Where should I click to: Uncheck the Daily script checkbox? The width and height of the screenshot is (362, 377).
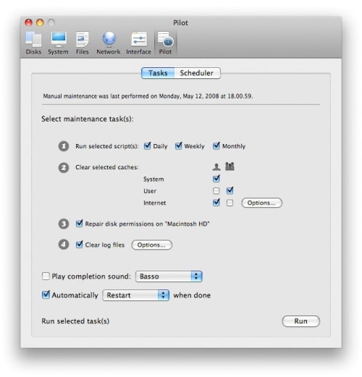147,146
